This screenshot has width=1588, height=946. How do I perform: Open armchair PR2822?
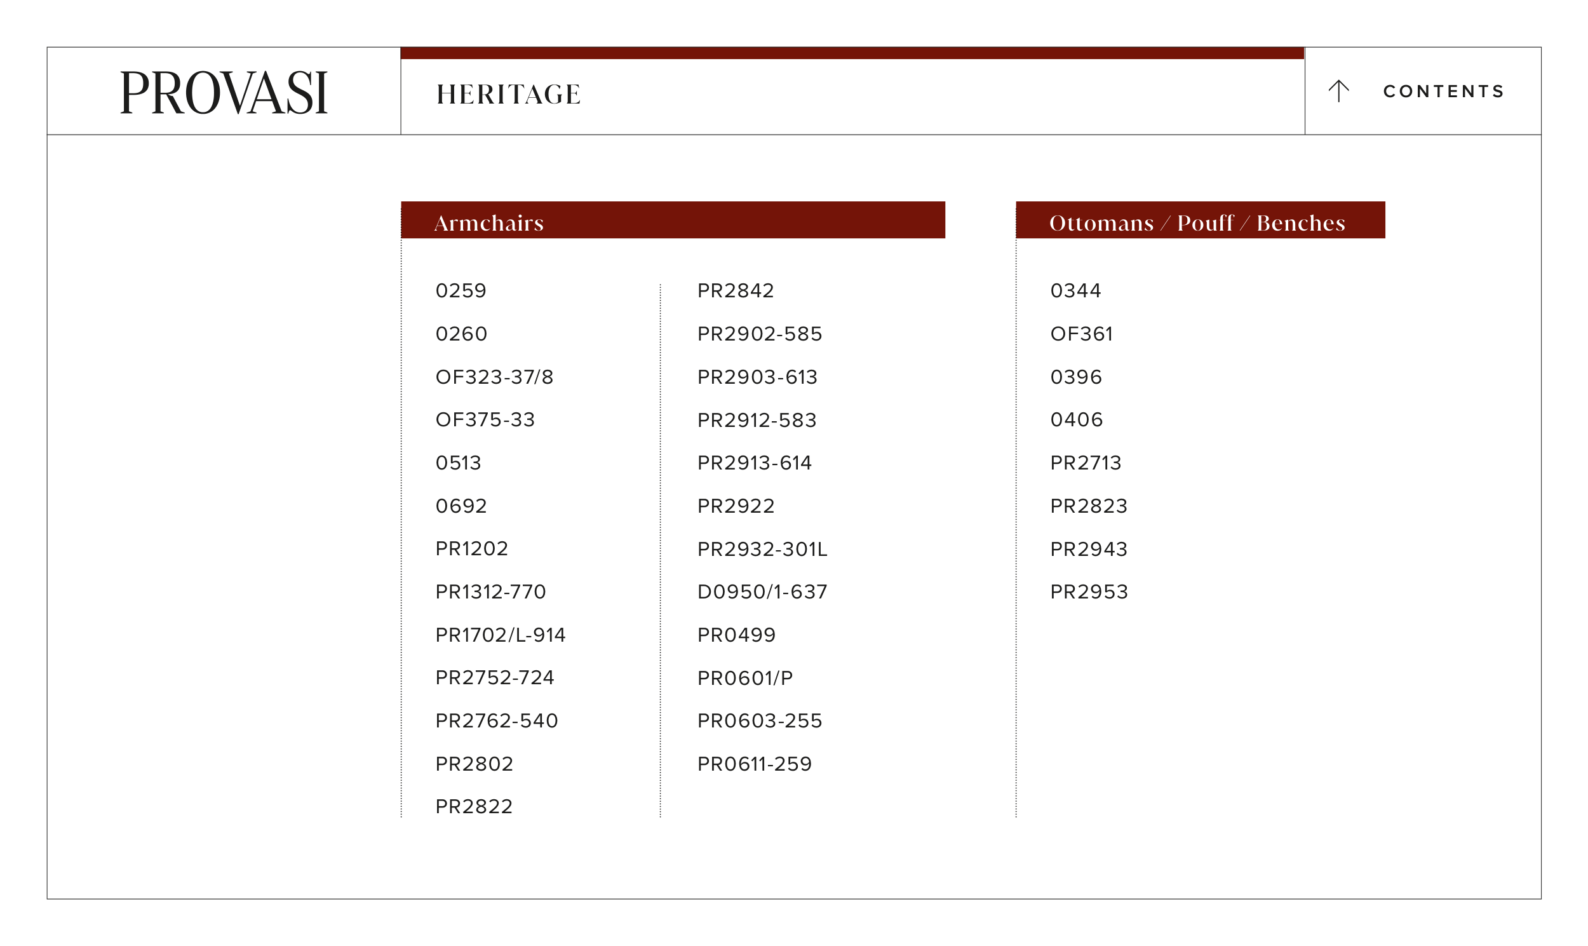[473, 806]
